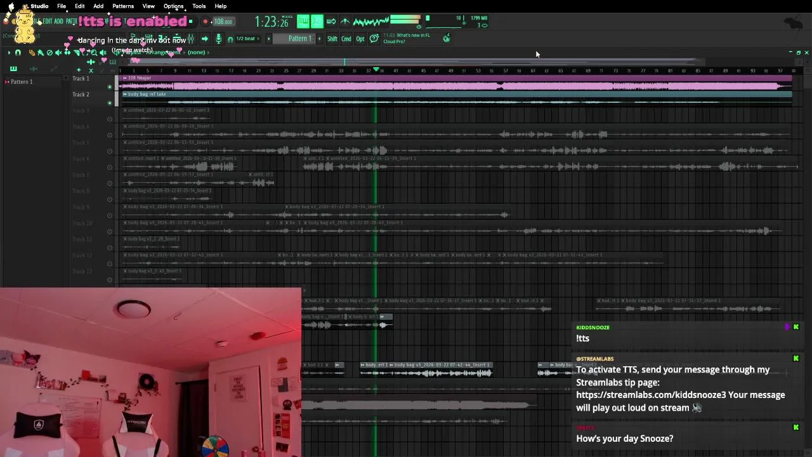
Task: Select the zoom magnifier tool
Action: (94, 53)
